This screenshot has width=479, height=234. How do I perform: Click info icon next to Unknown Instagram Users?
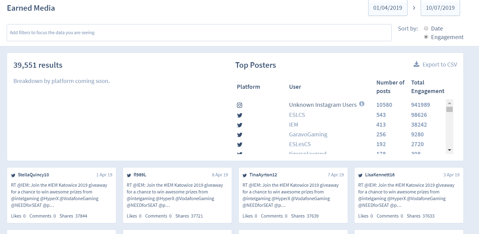point(362,104)
